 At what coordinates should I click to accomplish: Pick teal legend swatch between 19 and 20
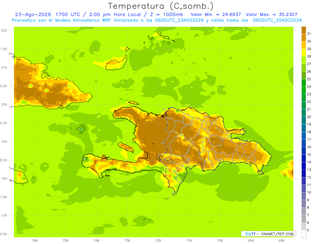coord(304,121)
